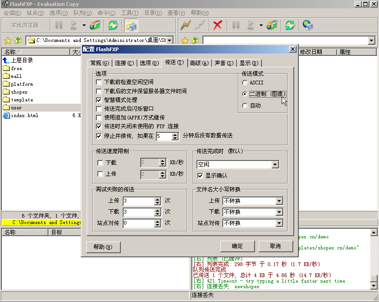Click the 取消 button

[x=276, y=246]
